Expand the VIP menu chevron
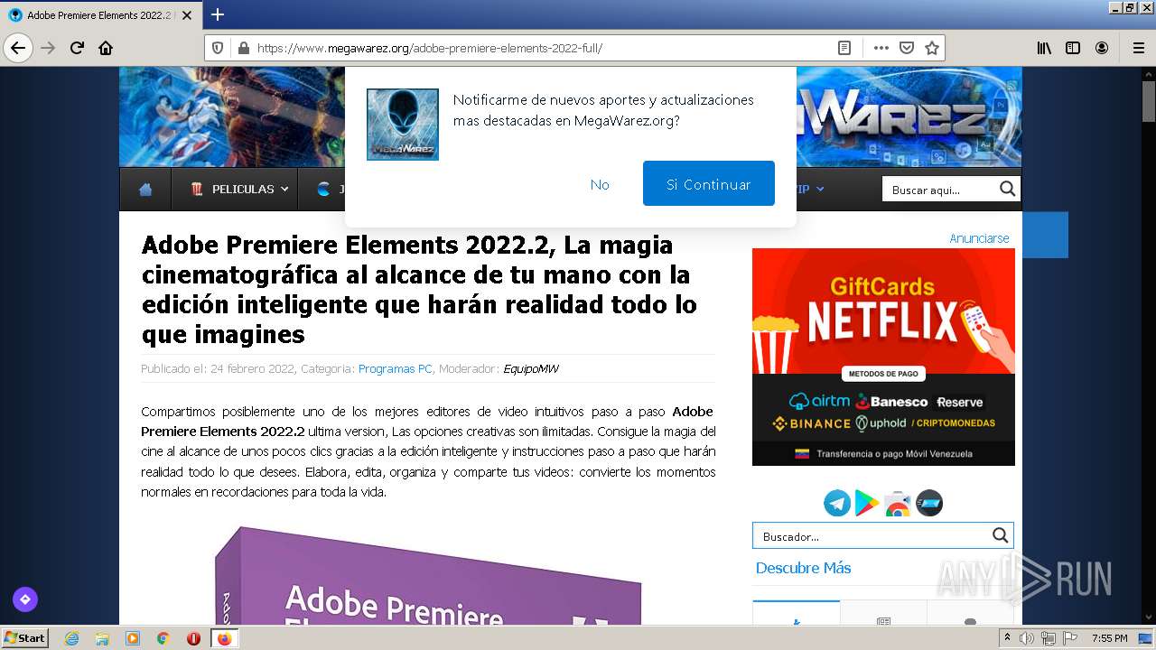The width and height of the screenshot is (1156, 650). pyautogui.click(x=820, y=190)
